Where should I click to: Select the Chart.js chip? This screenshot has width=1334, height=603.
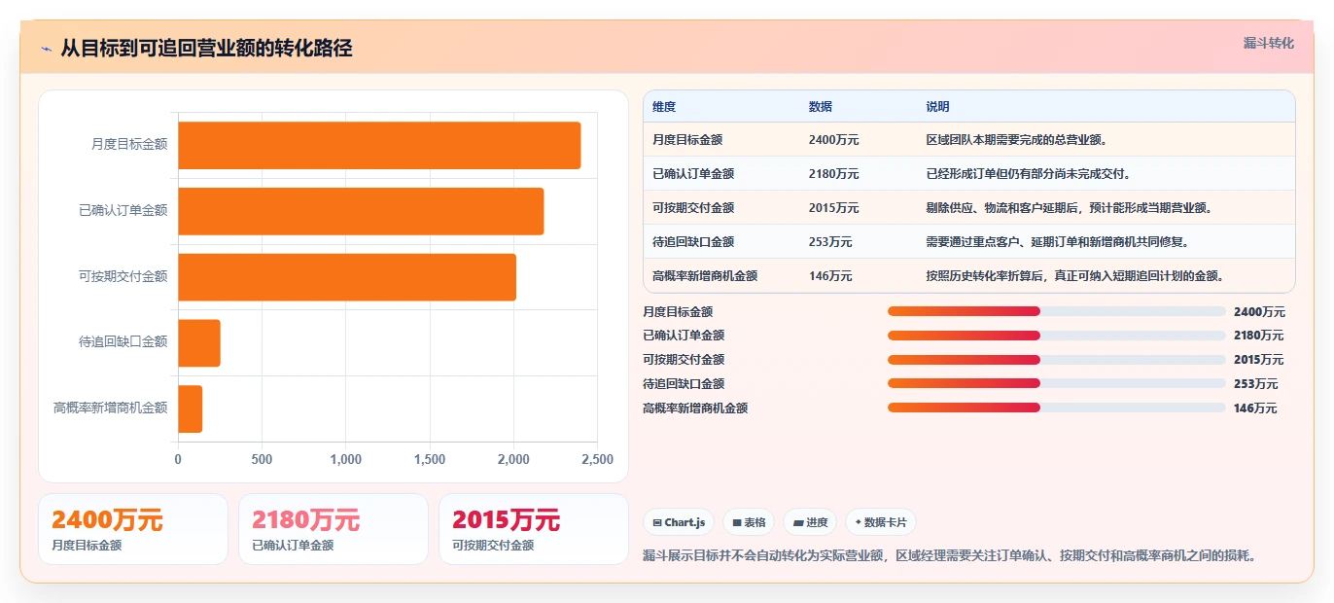[x=679, y=522]
